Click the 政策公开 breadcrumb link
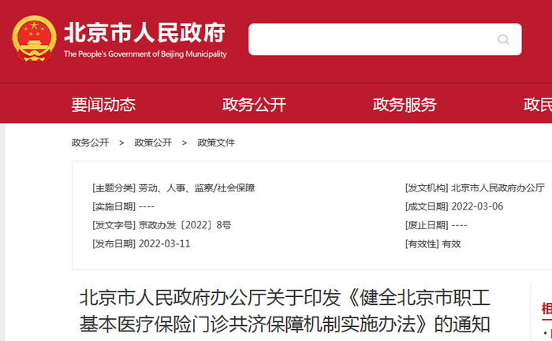 pos(153,143)
